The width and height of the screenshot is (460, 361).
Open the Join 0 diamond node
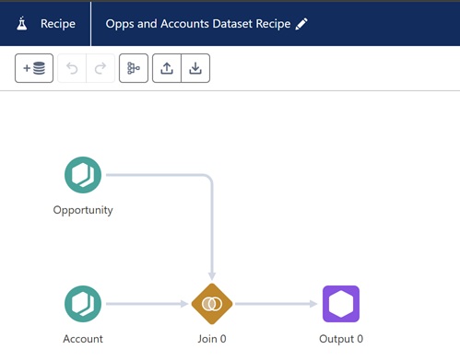[x=212, y=304]
